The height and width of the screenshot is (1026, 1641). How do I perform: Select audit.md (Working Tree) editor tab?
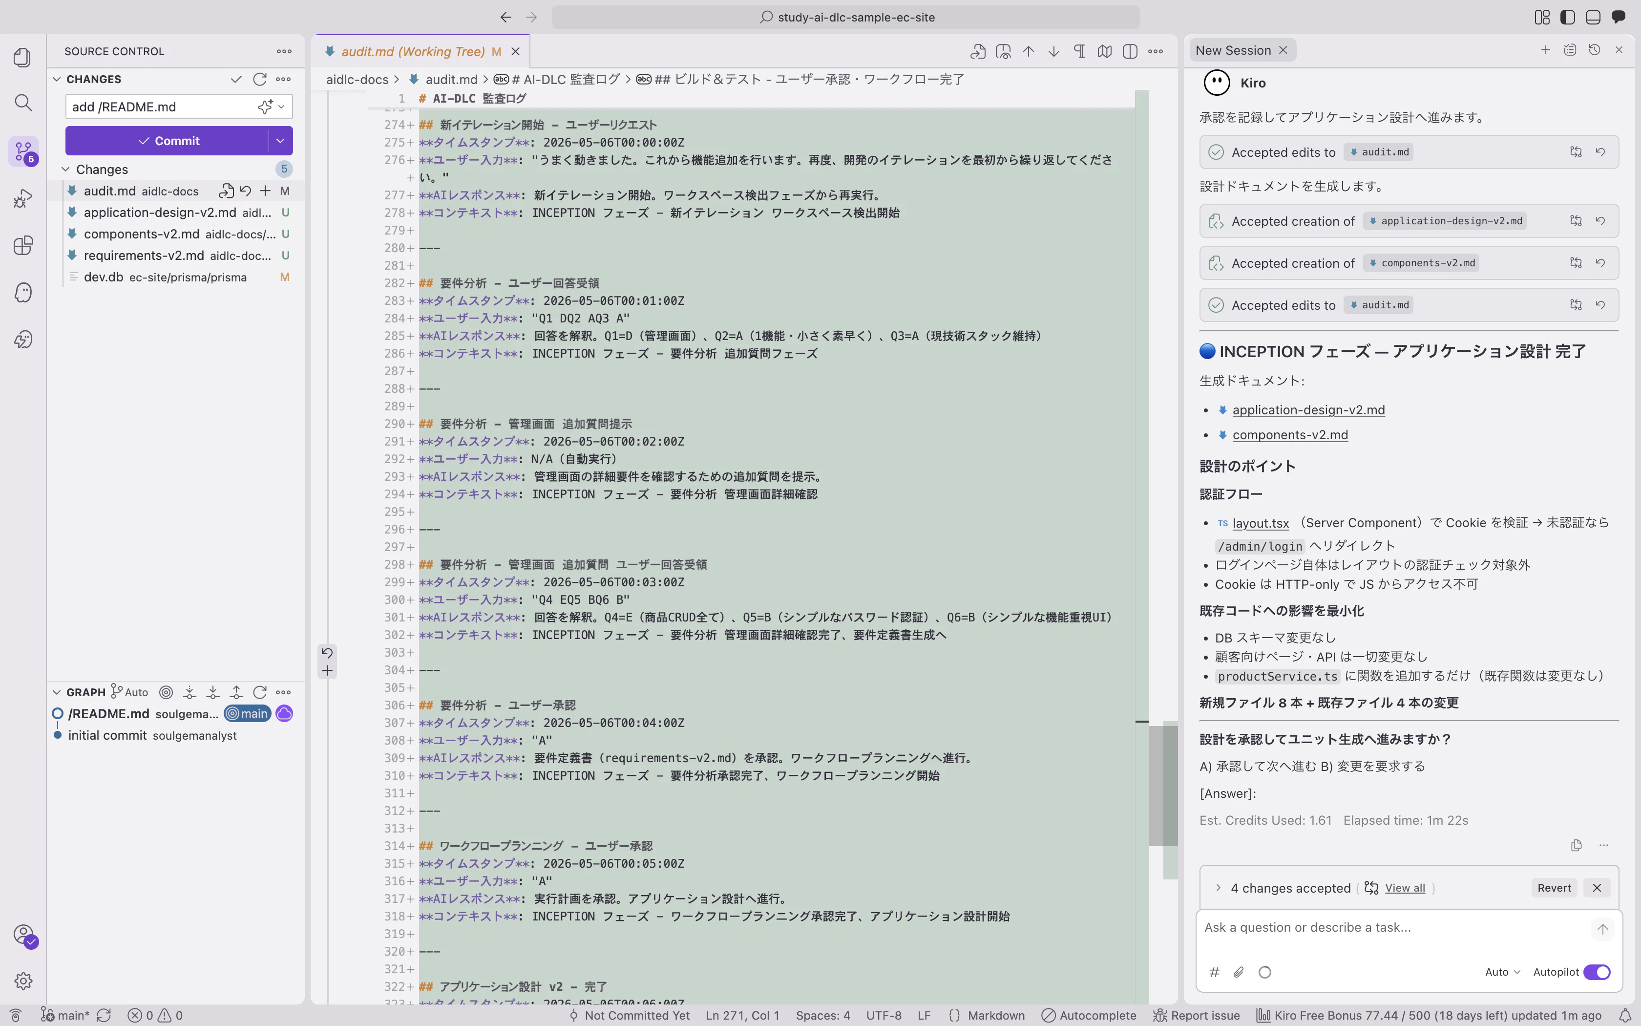(421, 52)
